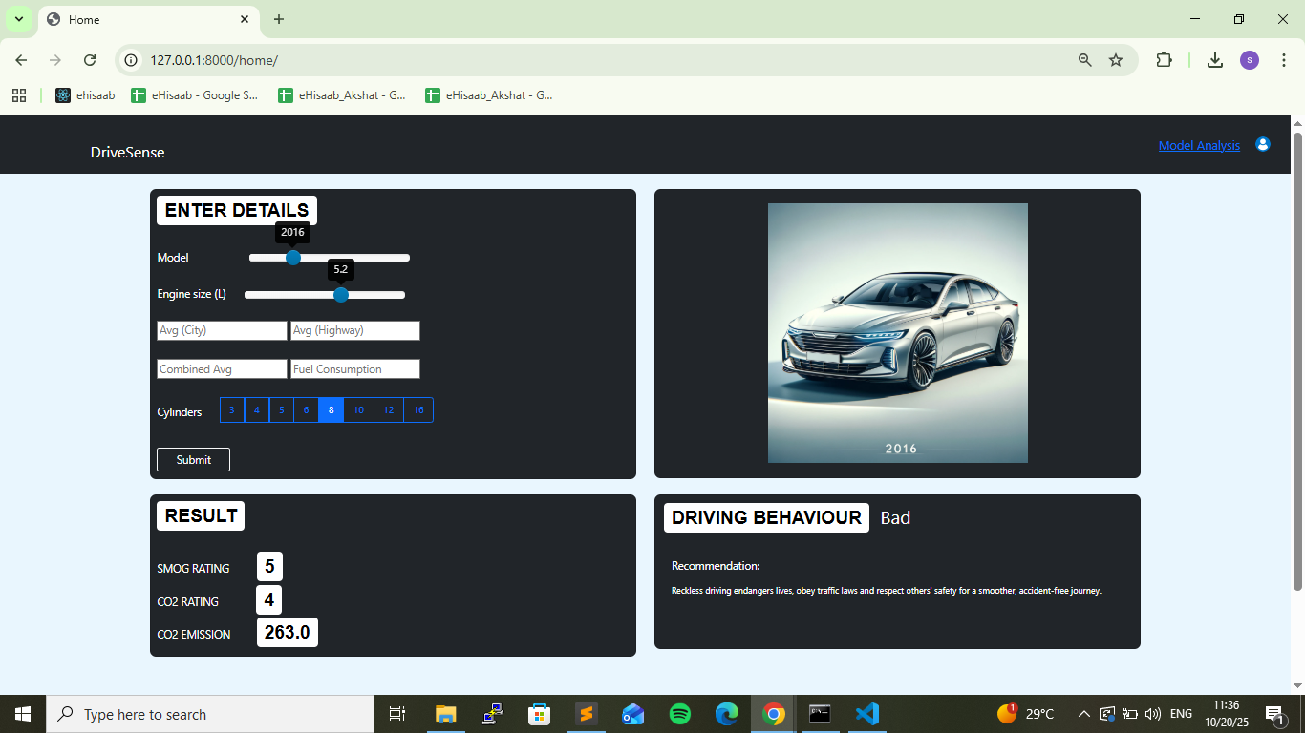1305x733 pixels.
Task: Open the Chrome downloads icon
Action: click(x=1214, y=60)
